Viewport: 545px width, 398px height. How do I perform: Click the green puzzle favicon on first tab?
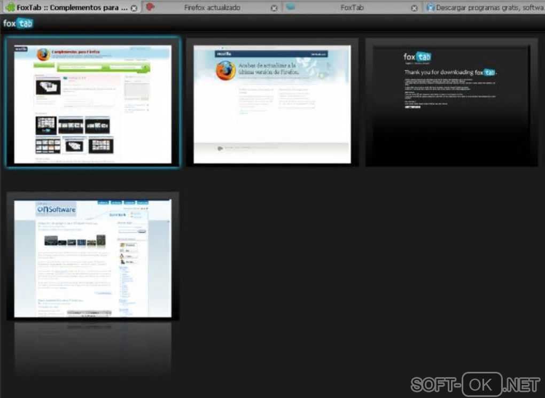pyautogui.click(x=11, y=7)
